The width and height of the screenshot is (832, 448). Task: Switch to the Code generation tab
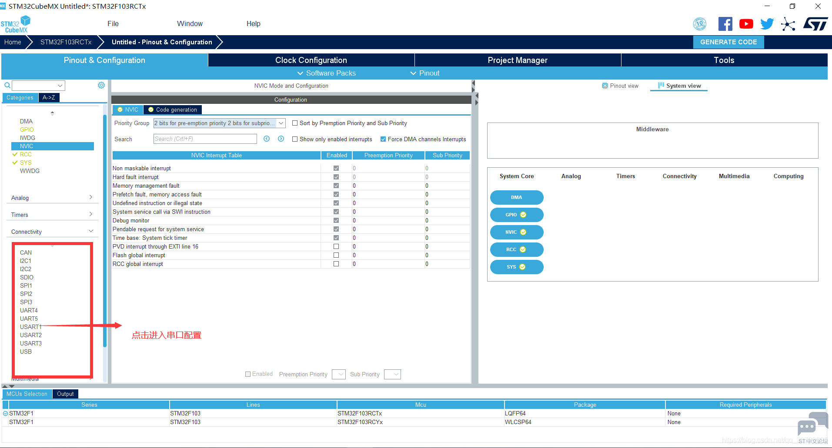point(173,110)
